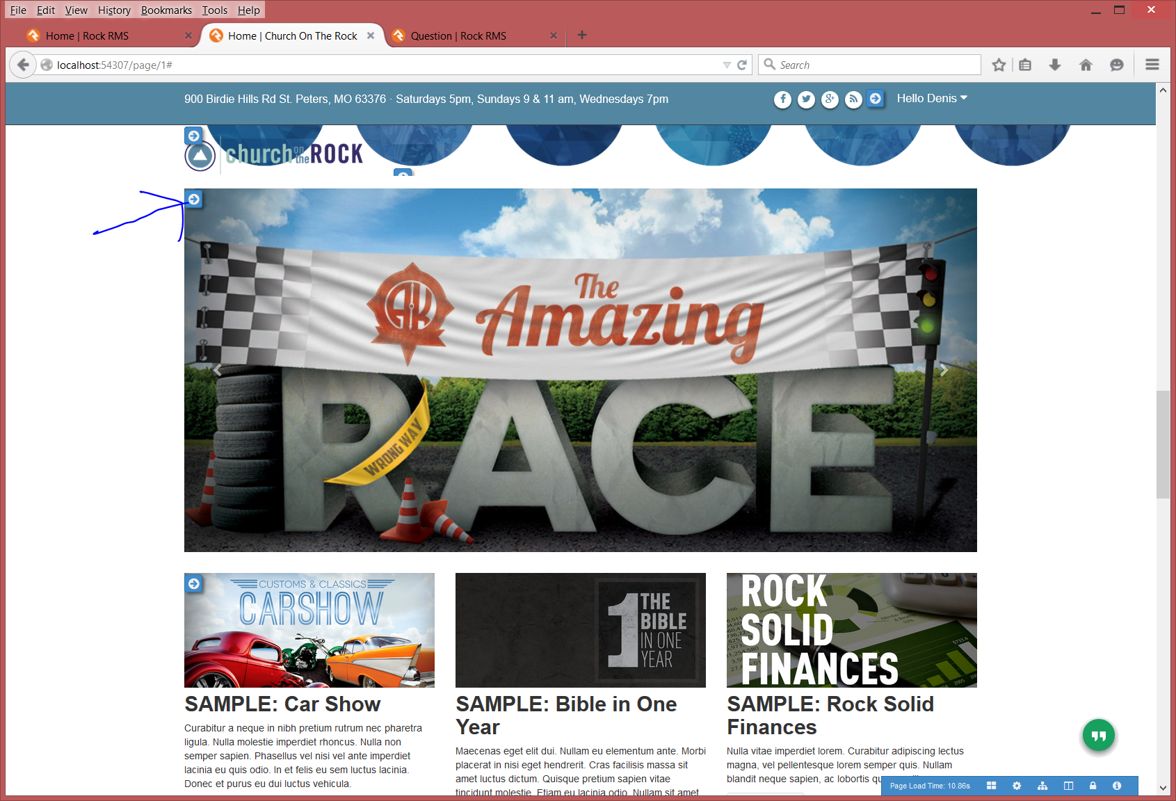Image resolution: width=1176 pixels, height=801 pixels.
Task: Expand the Hello Denis user dropdown
Action: tap(931, 99)
